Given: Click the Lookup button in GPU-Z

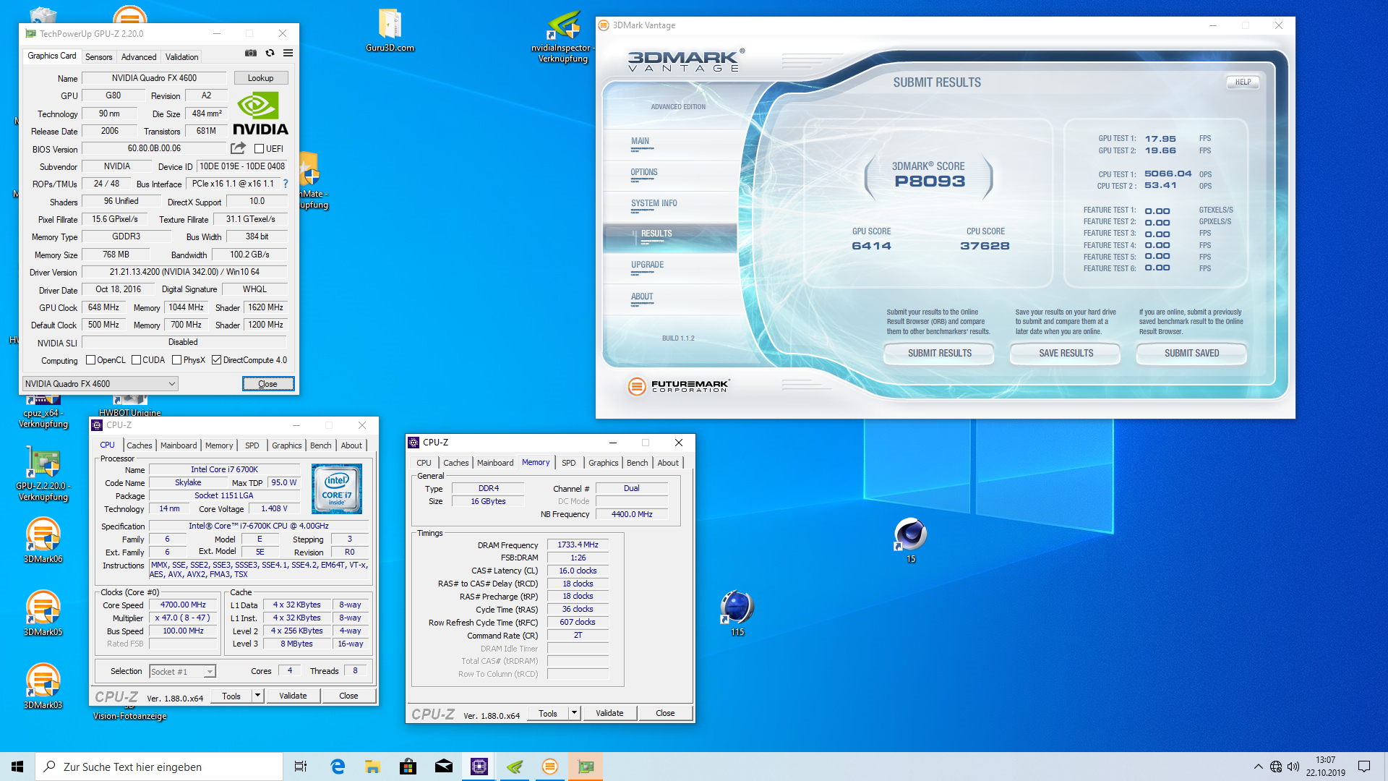Looking at the screenshot, I should pyautogui.click(x=260, y=78).
